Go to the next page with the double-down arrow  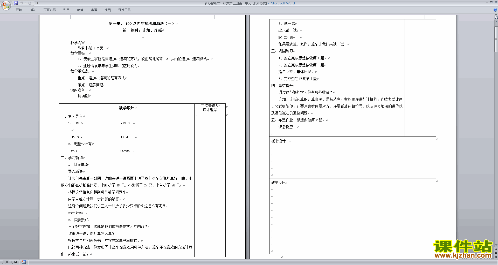point(496,257)
